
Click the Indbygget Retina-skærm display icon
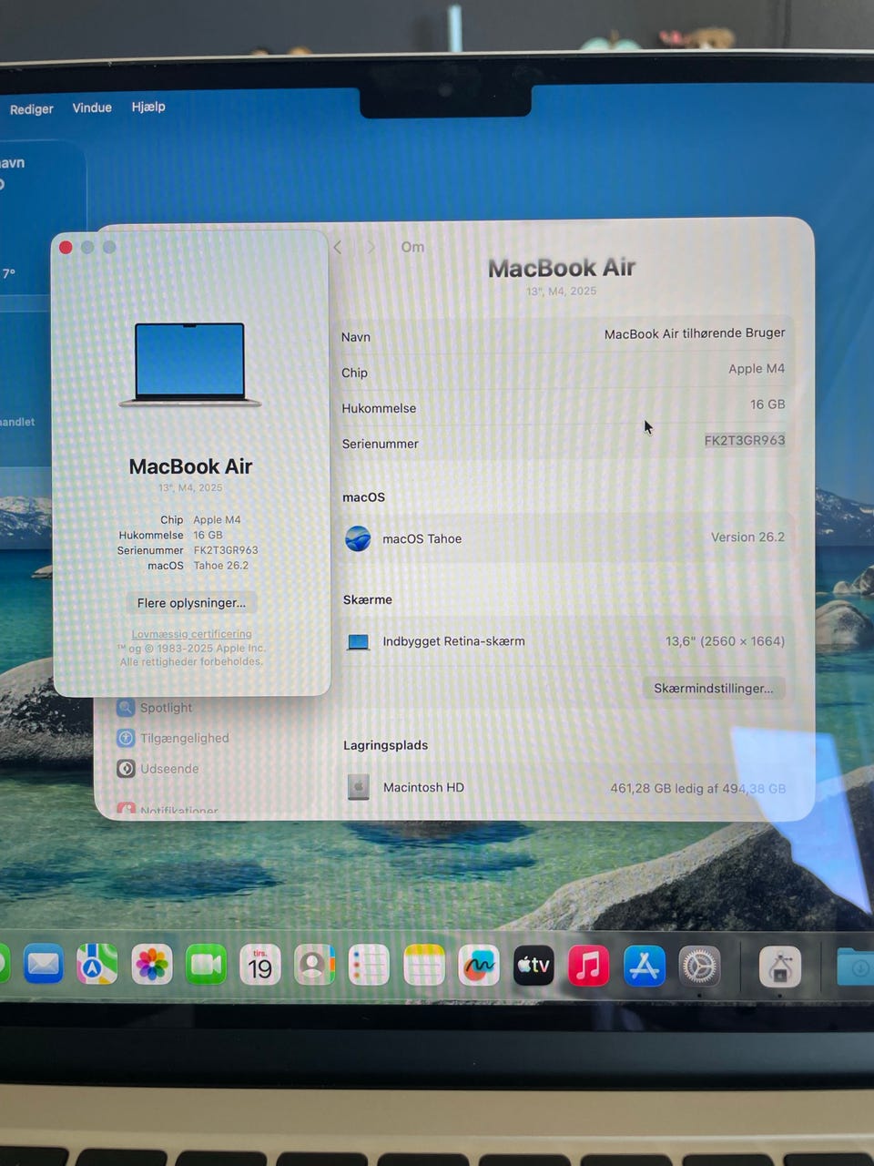[x=359, y=642]
